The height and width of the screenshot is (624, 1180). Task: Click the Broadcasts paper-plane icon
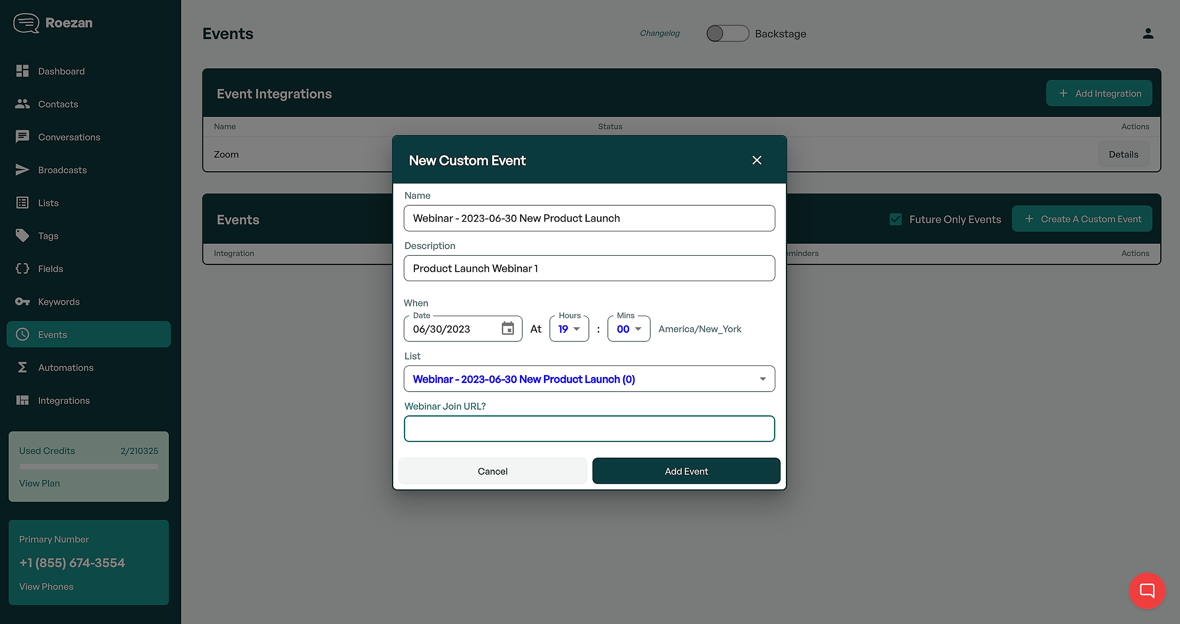[22, 170]
